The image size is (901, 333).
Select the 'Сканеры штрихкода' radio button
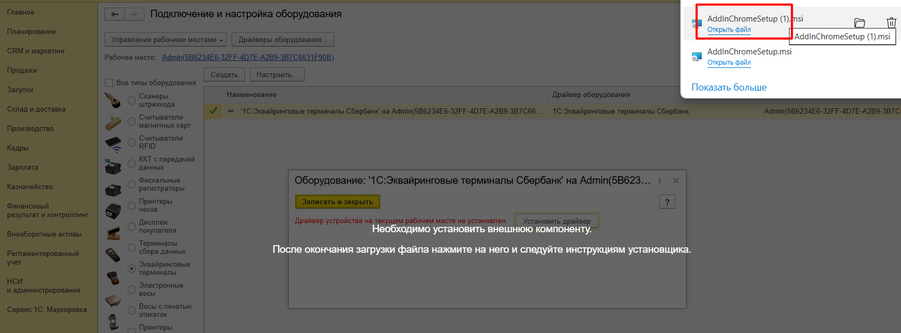click(131, 100)
